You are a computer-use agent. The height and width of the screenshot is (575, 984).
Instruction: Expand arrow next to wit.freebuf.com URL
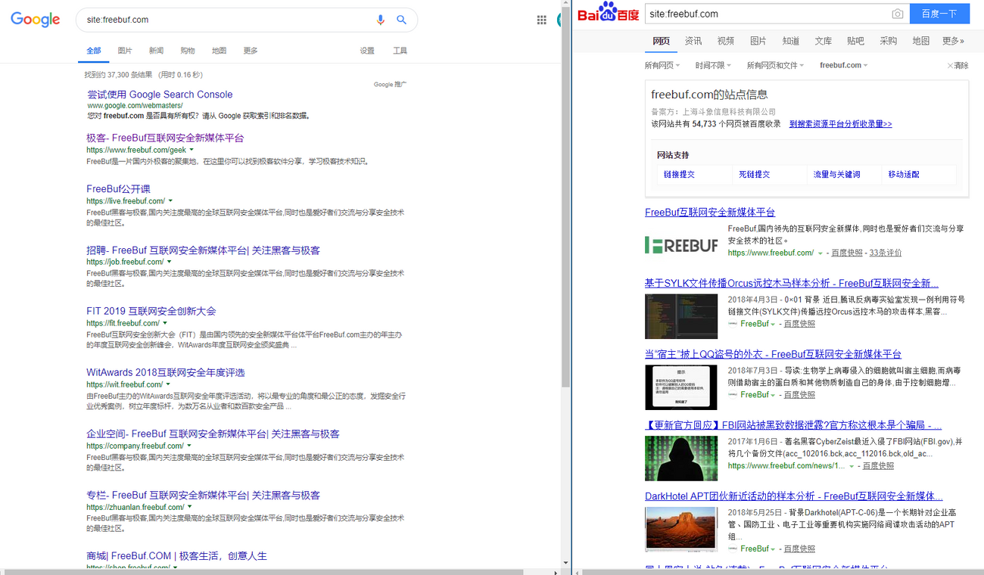coord(168,384)
